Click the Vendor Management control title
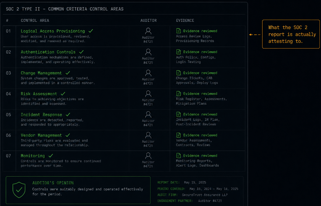Image resolution: width=321 pixels, height=206 pixels. tap(41, 135)
